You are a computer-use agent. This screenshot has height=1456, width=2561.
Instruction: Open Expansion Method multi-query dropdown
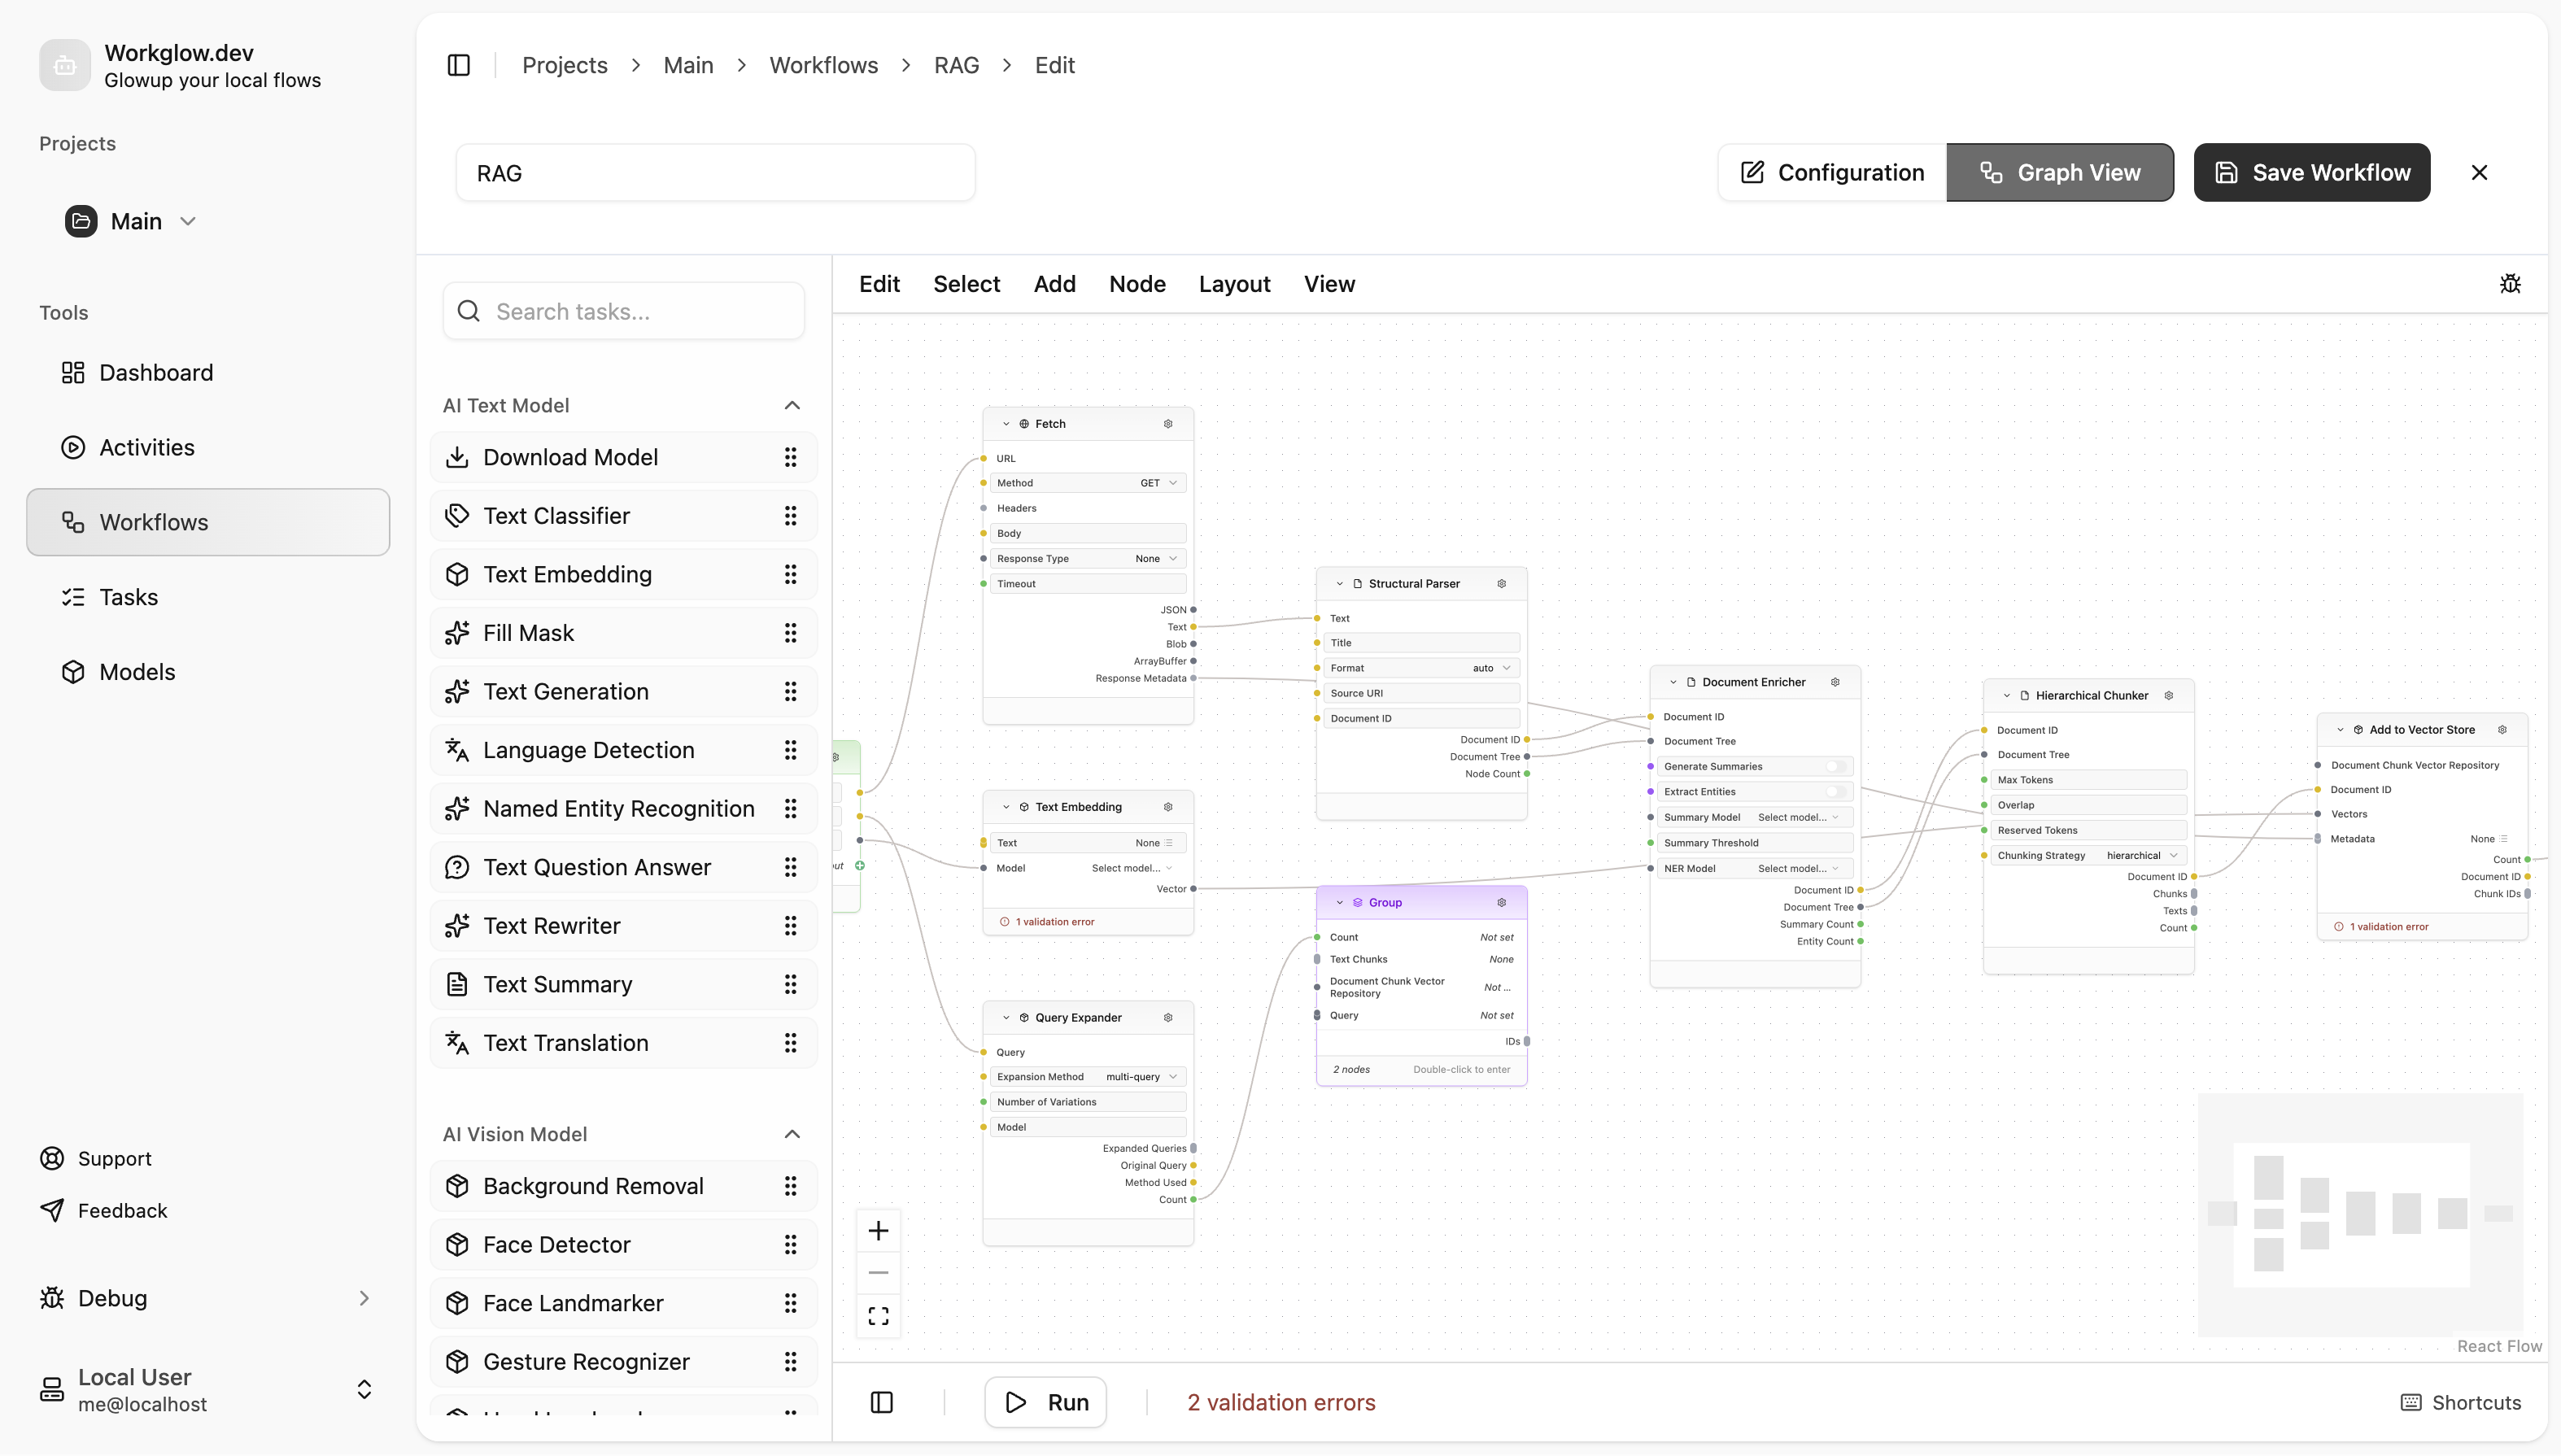tap(1141, 1077)
